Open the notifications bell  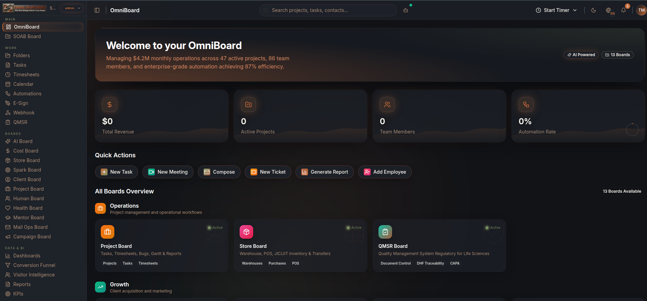click(624, 10)
